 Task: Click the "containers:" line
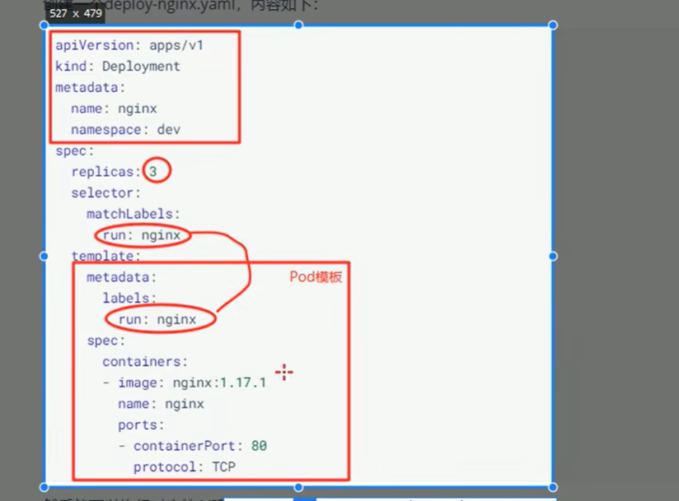click(145, 362)
